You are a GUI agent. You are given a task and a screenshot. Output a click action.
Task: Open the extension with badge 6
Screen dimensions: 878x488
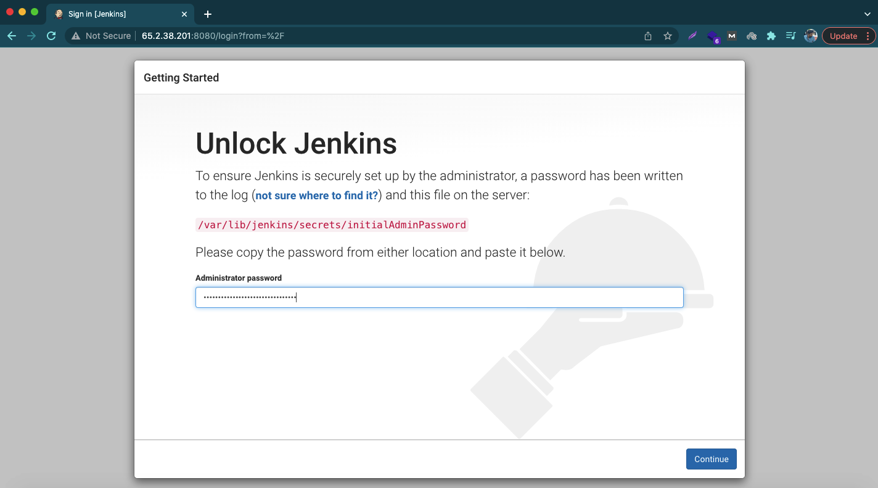tap(713, 36)
